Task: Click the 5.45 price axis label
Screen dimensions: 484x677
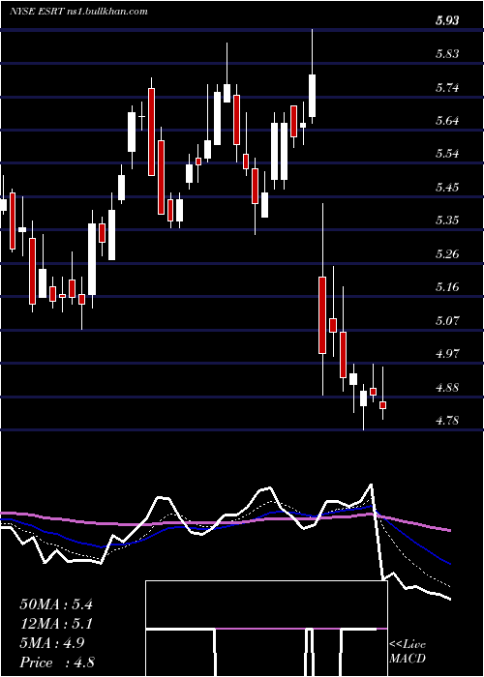Action: pyautogui.click(x=447, y=188)
